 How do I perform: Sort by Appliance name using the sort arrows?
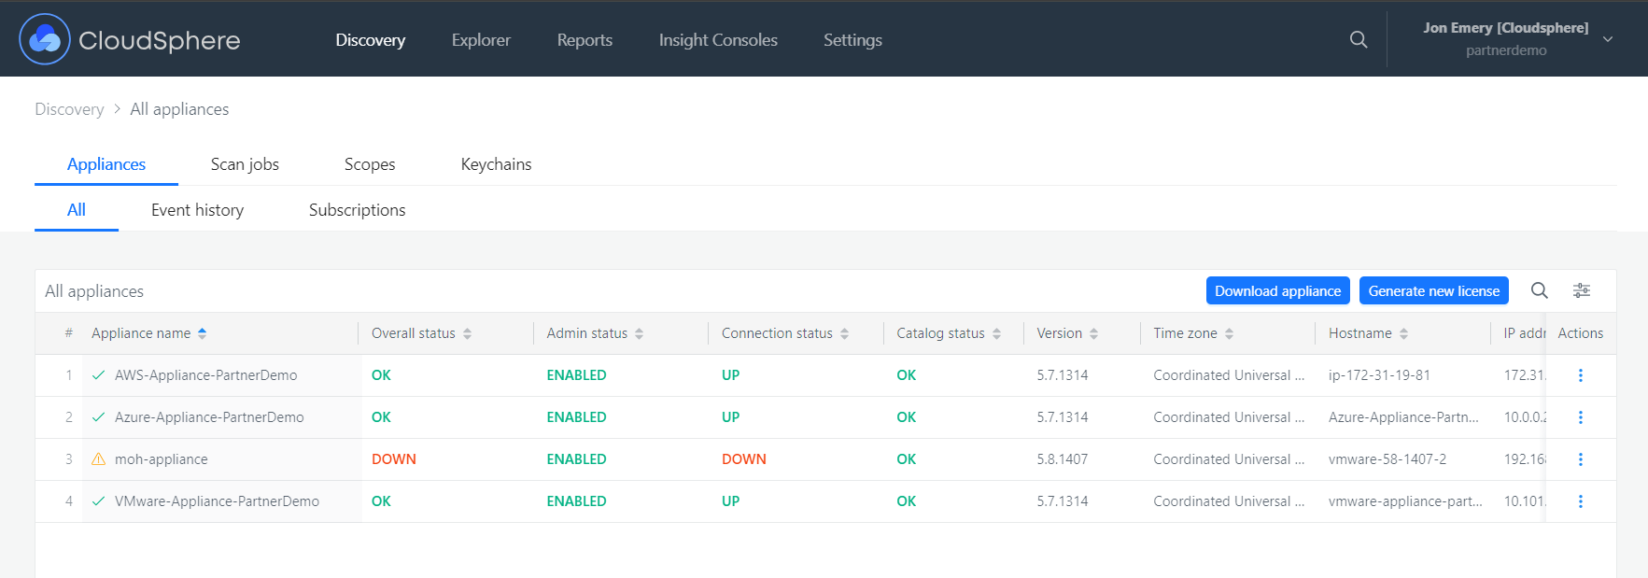[x=203, y=333]
